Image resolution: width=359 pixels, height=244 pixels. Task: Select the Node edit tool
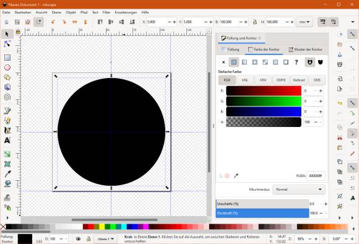[7, 44]
